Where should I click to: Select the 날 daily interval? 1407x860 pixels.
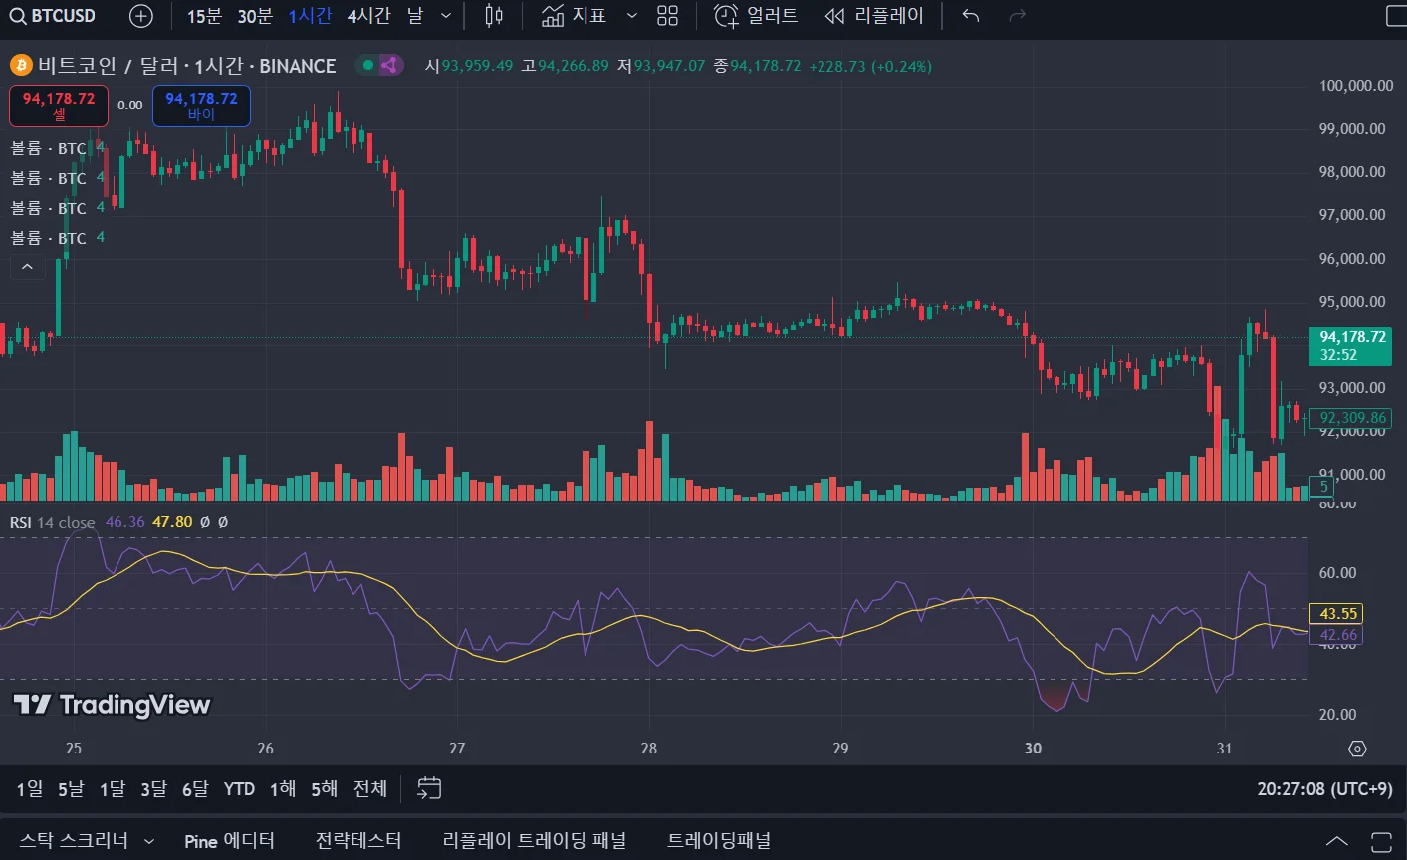[x=415, y=16]
